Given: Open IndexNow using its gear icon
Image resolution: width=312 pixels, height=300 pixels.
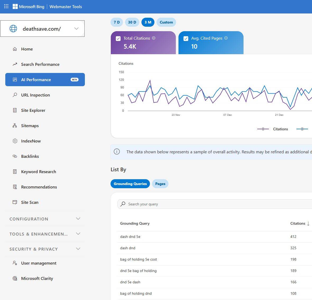Looking at the screenshot, I should pyautogui.click(x=15, y=141).
